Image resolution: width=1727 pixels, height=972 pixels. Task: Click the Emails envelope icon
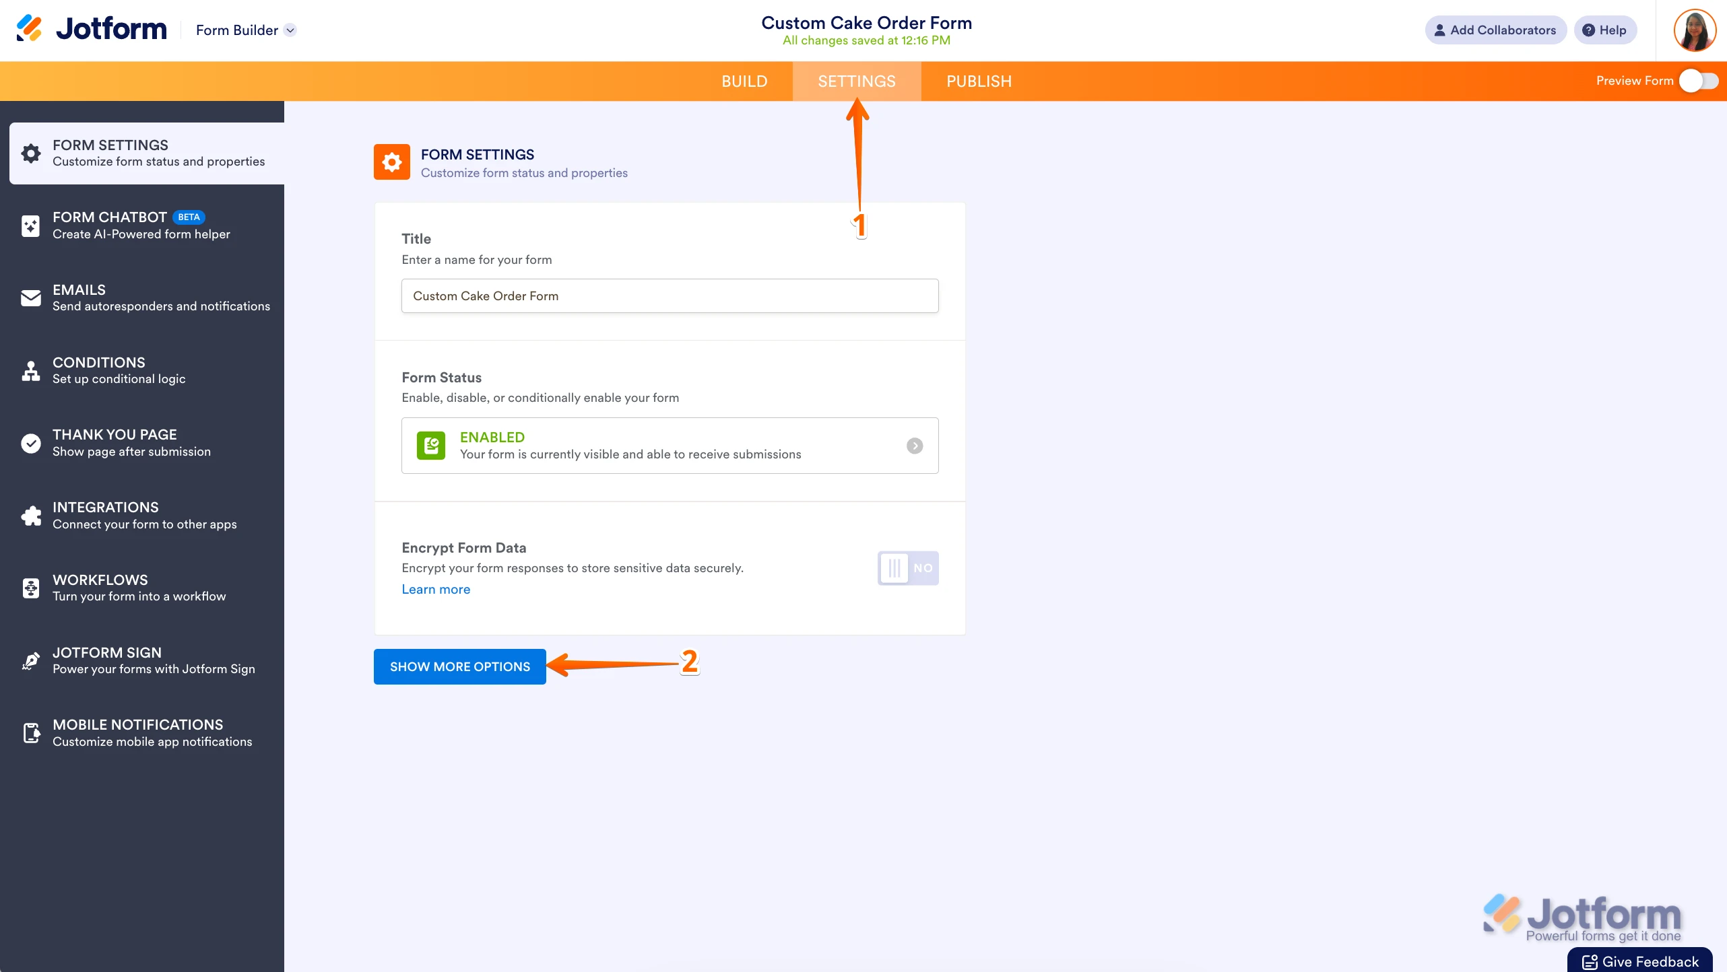click(31, 298)
